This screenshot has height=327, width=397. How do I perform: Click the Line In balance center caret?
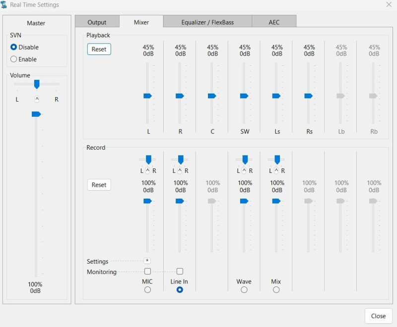(x=180, y=171)
